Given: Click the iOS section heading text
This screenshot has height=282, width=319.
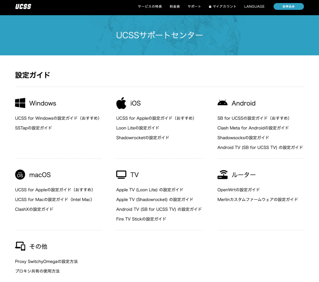Looking at the screenshot, I should (x=136, y=103).
